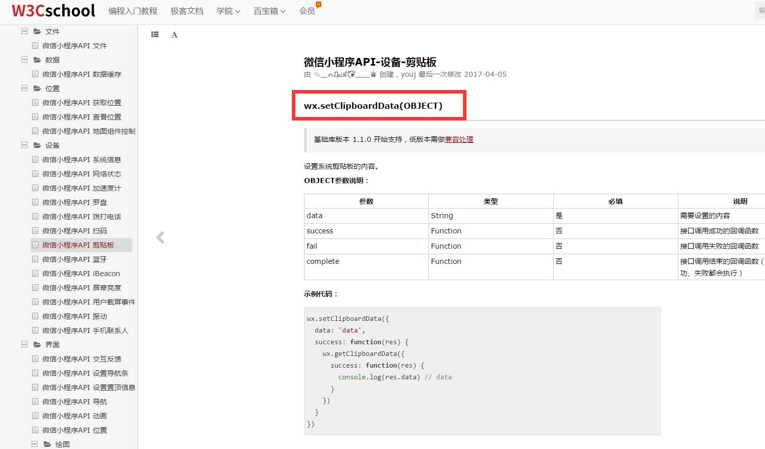Click the 示例代码 label

point(321,294)
